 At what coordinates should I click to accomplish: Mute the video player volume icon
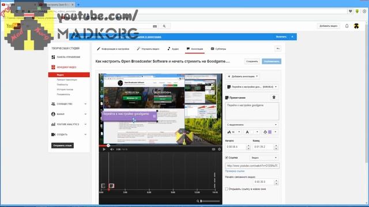pos(112,149)
